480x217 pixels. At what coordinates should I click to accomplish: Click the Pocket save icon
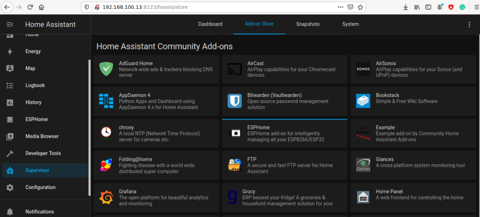pos(351,7)
